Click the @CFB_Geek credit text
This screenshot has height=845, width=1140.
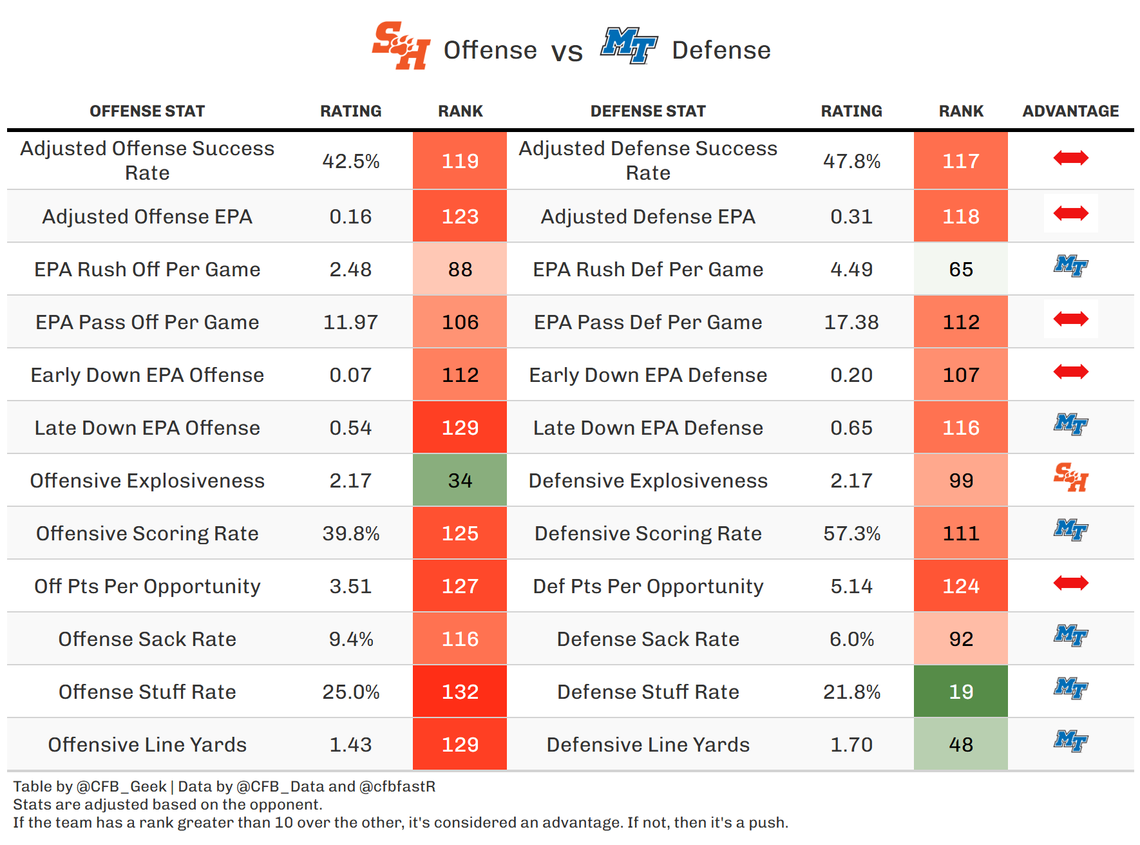pos(122,786)
